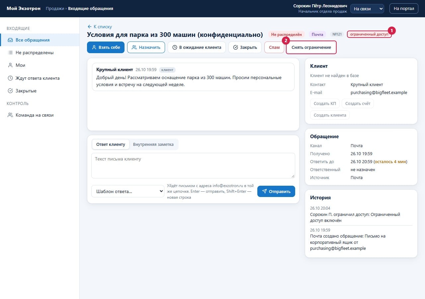Click Снять ограничение button

pos(311,48)
